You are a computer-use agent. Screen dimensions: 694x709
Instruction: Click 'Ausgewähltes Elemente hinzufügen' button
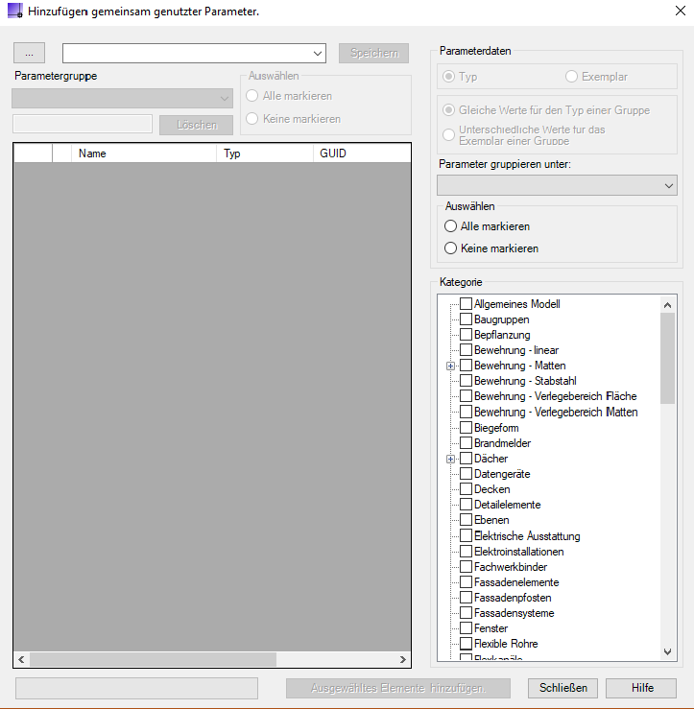[x=398, y=688]
